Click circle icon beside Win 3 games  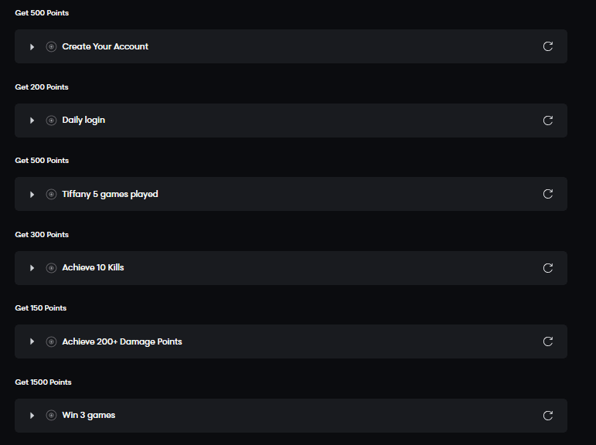click(x=51, y=416)
